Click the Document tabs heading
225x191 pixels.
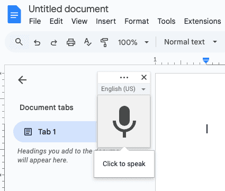coord(47,107)
